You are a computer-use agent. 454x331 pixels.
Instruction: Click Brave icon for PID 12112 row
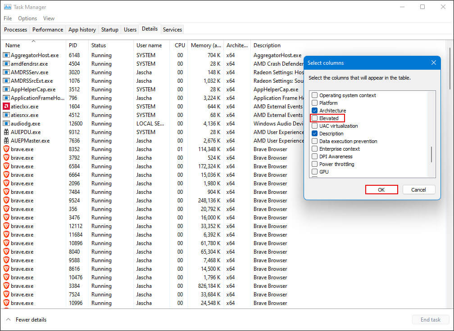point(6,226)
